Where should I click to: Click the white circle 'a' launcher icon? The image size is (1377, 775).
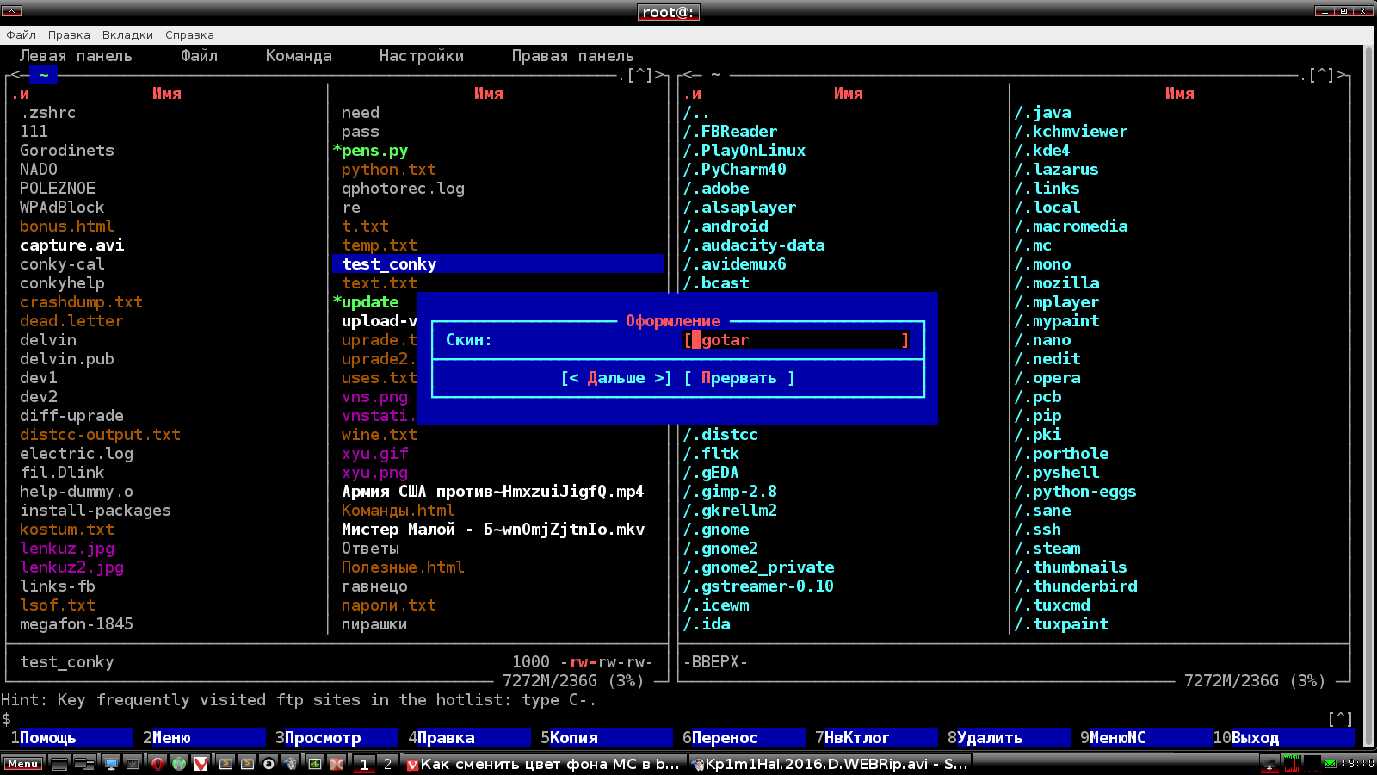[269, 764]
